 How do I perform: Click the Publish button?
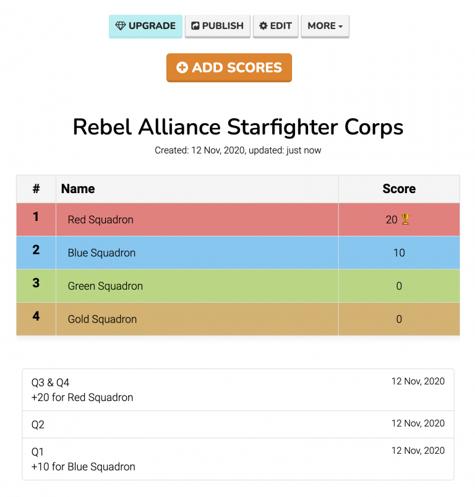point(218,26)
